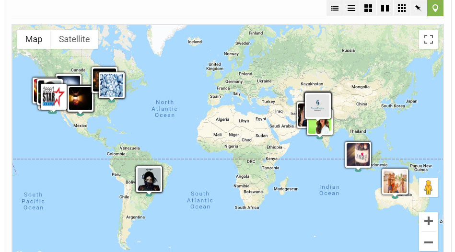Click the pushpin view icon
Image resolution: width=455 pixels, height=252 pixels.
coord(419,8)
